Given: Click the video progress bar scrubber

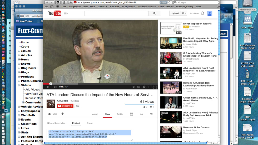Looking at the screenshot, I should click(x=51, y=84).
